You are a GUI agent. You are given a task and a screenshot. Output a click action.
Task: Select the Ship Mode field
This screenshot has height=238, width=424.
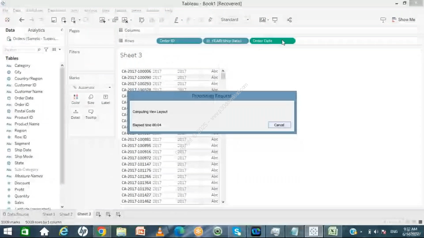point(24,157)
